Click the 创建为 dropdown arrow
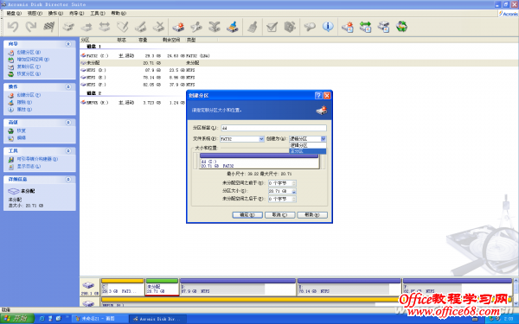Screen dimensions: 519x324 click(x=324, y=139)
